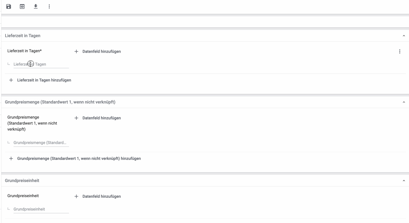
Task: Add Datenfeld to the Grundpreismenge row
Action: 98,118
